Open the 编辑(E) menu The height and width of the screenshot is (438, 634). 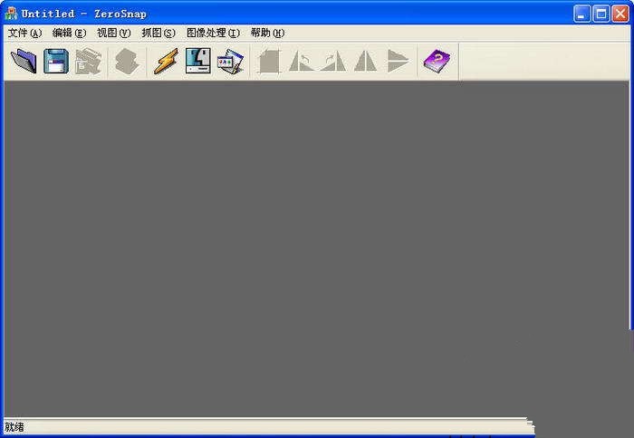(x=69, y=33)
